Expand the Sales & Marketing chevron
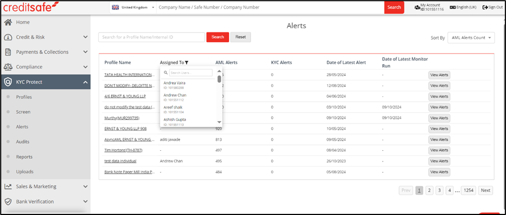The height and width of the screenshot is (215, 506). point(85,186)
